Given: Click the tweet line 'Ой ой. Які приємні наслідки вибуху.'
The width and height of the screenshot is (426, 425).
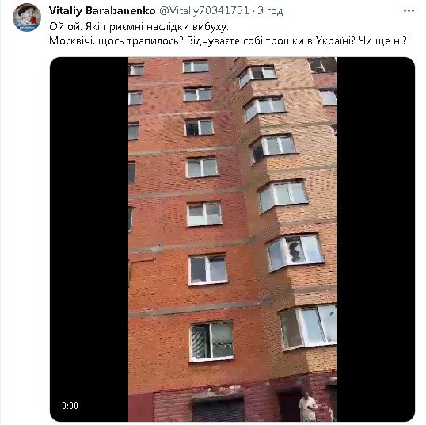Looking at the screenshot, I should [139, 27].
